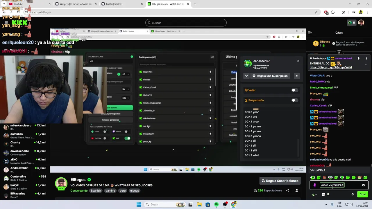This screenshot has height=209, width=372.
Task: Open the user profile avatar top right
Action: [x=361, y=23]
